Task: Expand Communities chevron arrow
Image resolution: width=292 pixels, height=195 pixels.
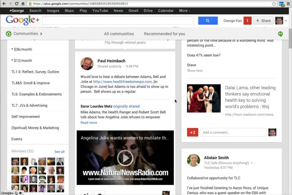Action: pyautogui.click(x=41, y=34)
